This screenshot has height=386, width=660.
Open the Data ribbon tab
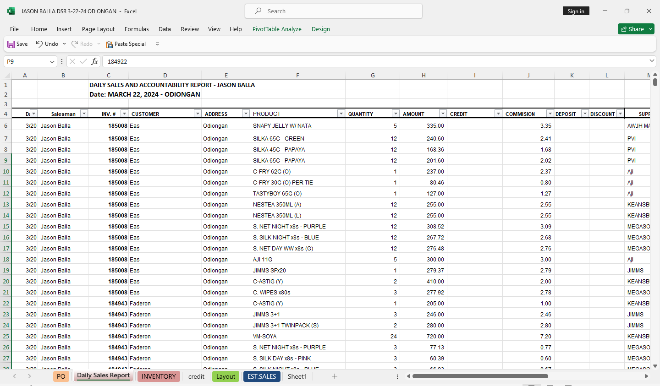point(165,29)
